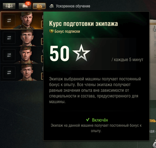Click the Включён status label
The image size is (156, 148).
(100, 120)
